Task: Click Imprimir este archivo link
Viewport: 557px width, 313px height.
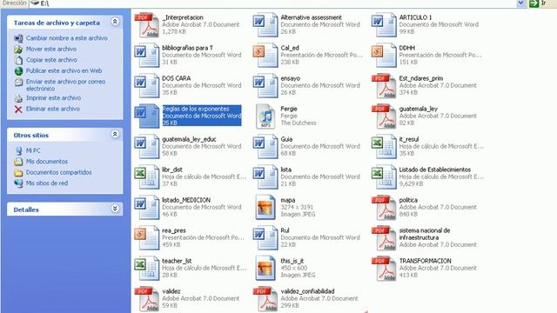Action: click(53, 98)
